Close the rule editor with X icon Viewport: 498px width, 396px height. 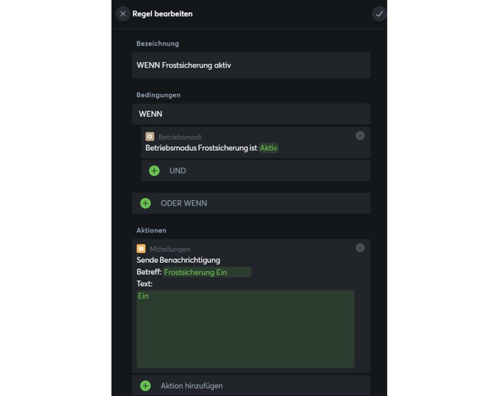(123, 13)
